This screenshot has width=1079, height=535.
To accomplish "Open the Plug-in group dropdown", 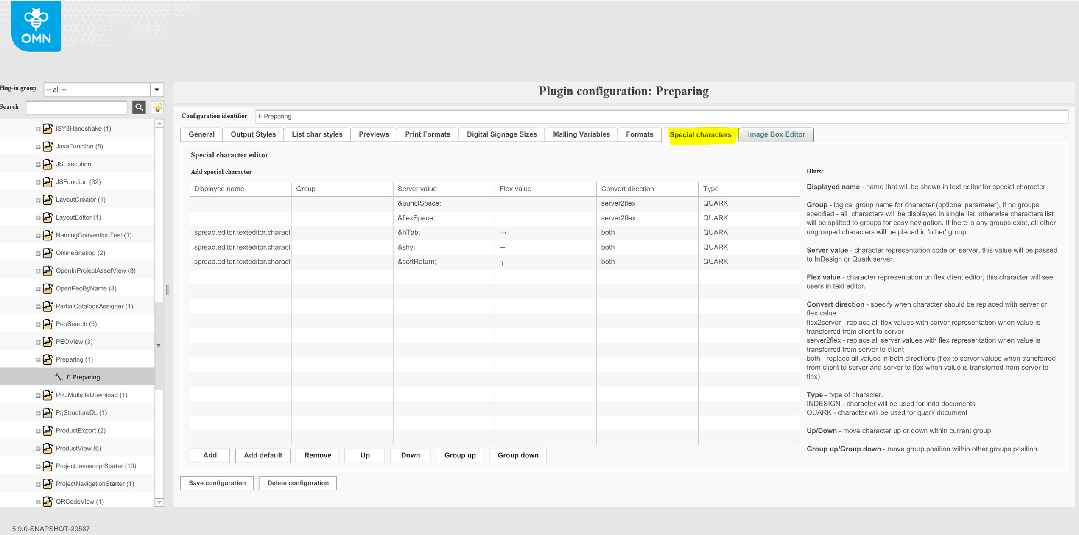I will (x=157, y=89).
